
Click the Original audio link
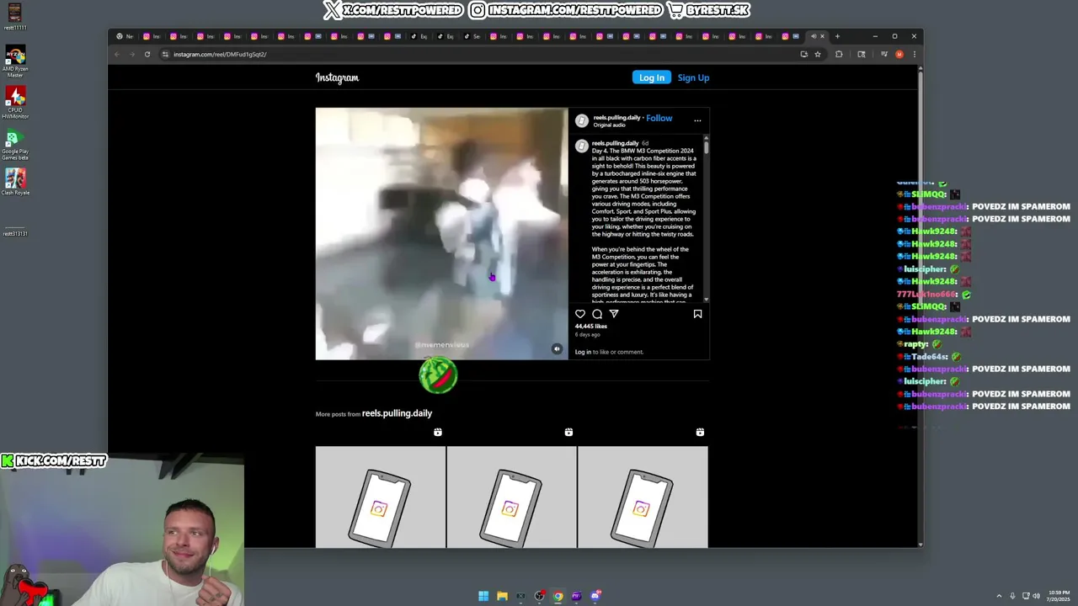pyautogui.click(x=609, y=125)
